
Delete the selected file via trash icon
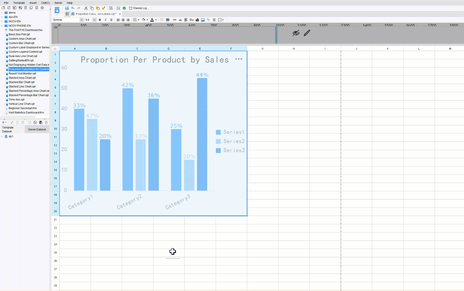[x=26, y=8]
